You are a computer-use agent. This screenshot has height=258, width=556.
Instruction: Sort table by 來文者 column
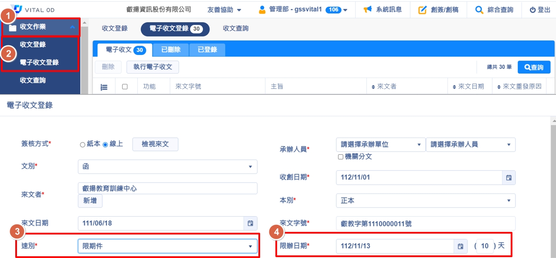pos(384,87)
